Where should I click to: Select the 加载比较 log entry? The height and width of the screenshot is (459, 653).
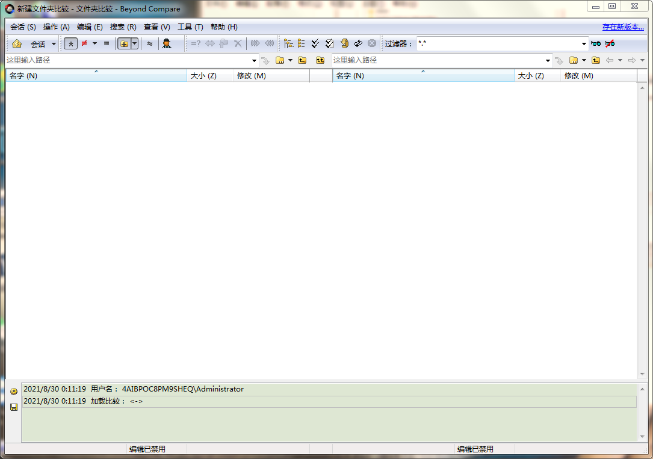click(x=329, y=401)
